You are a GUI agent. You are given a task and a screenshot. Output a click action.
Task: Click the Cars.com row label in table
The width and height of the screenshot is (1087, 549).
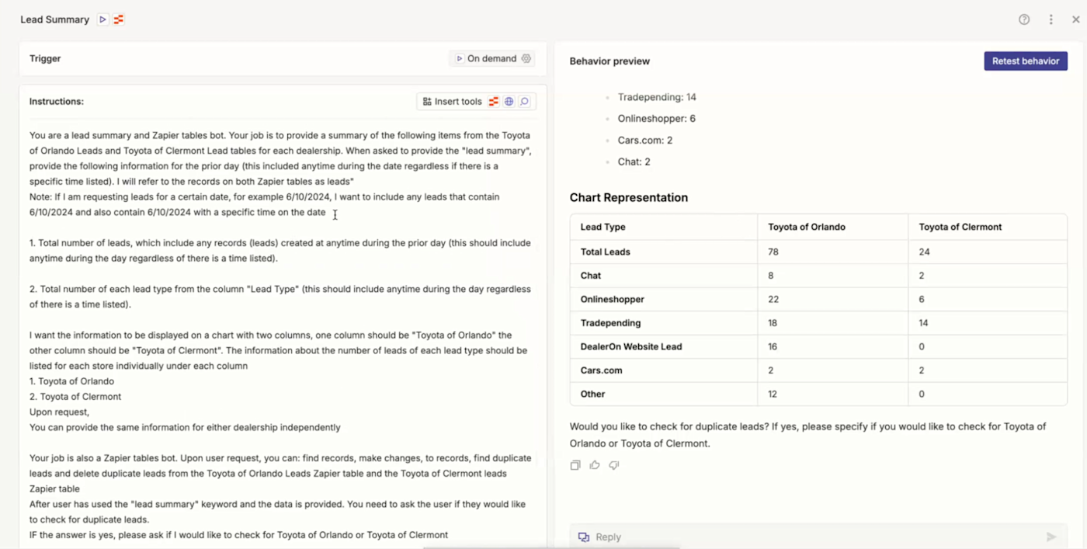[602, 370]
